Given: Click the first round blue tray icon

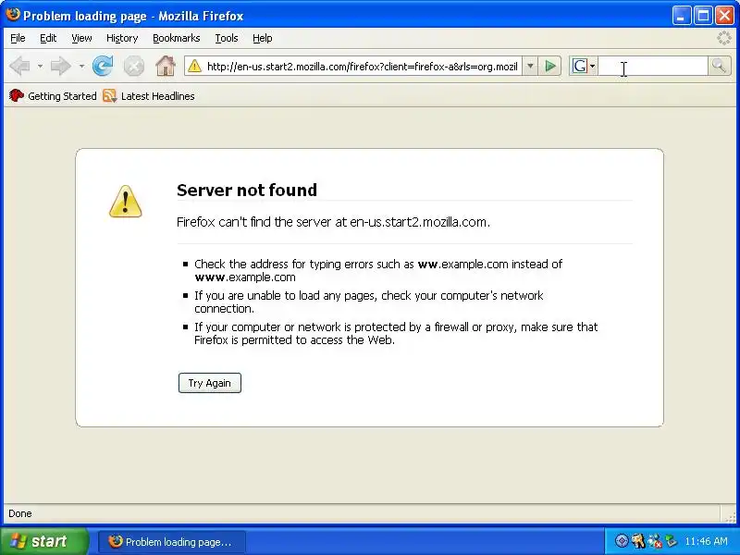Looking at the screenshot, I should click(x=622, y=541).
